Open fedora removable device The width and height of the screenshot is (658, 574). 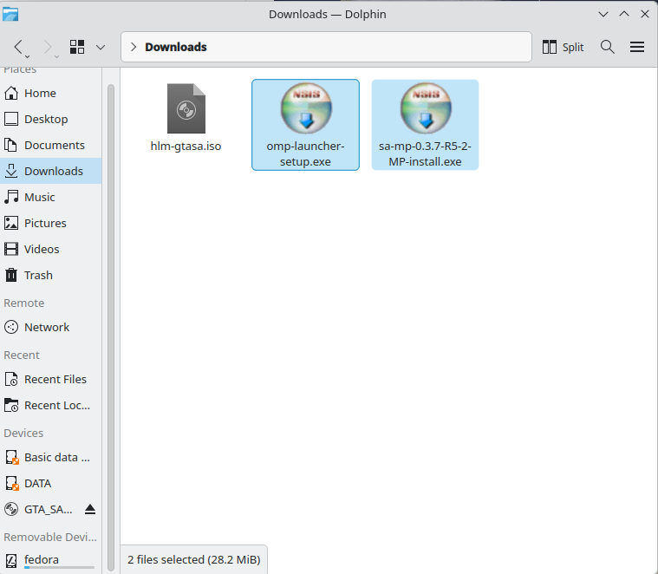point(51,560)
